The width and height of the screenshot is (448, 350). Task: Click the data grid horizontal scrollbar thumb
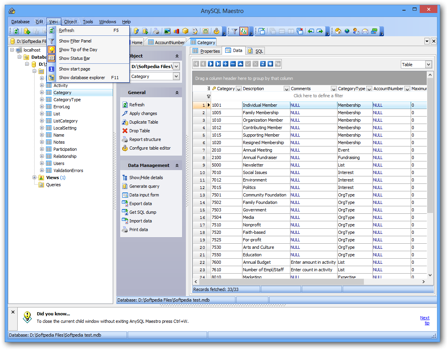[x=281, y=282]
